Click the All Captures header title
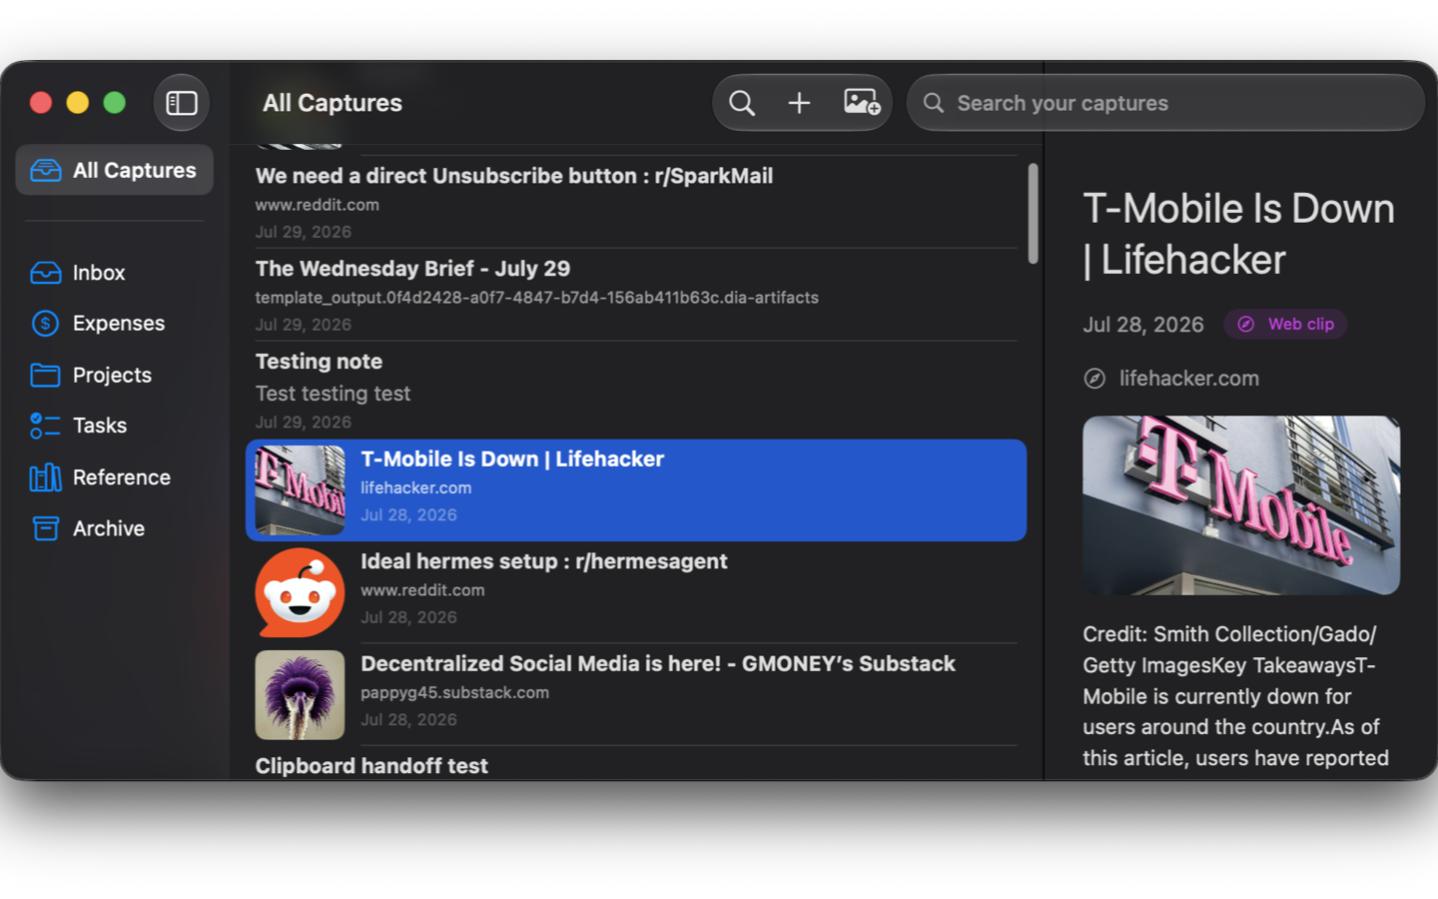This screenshot has width=1438, height=899. coord(333,103)
